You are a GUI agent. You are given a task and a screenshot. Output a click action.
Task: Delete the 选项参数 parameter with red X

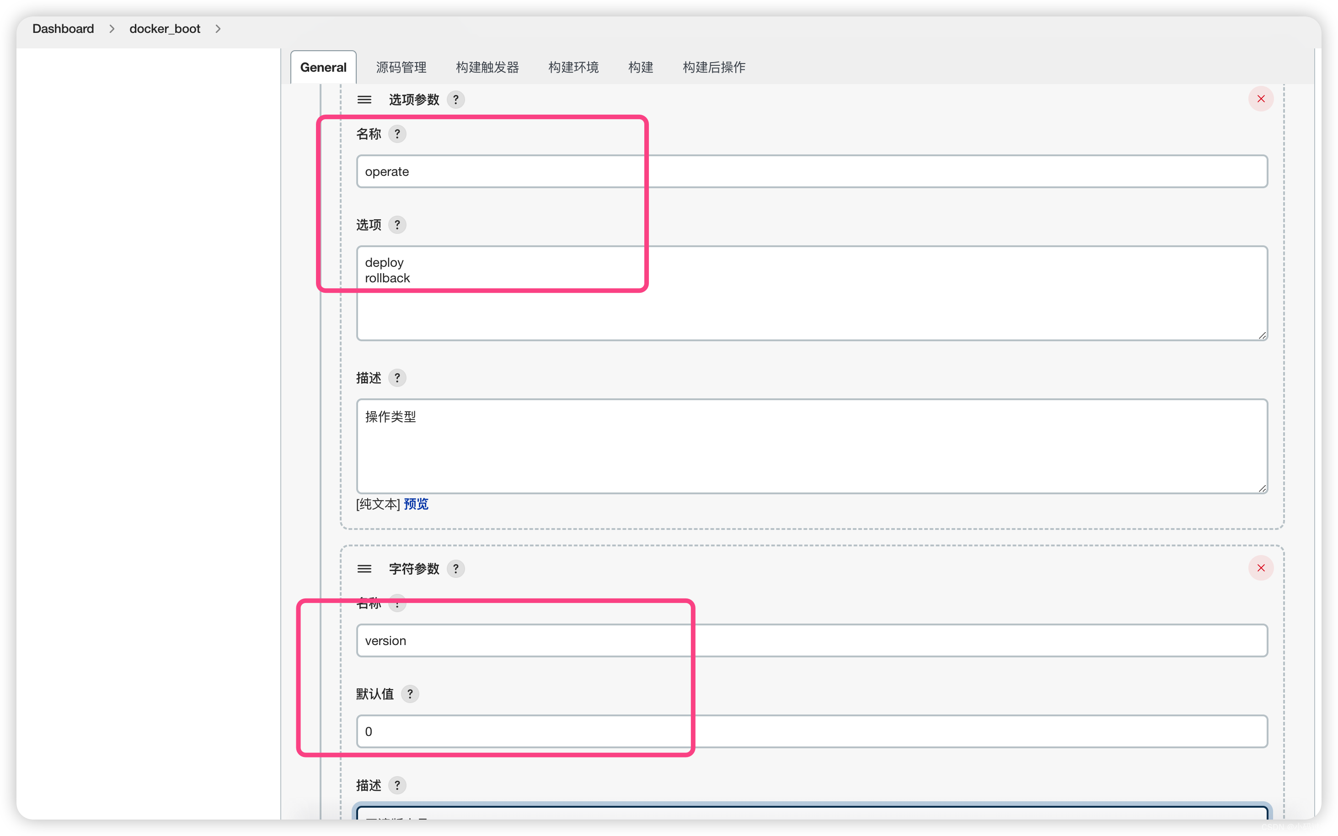point(1261,99)
